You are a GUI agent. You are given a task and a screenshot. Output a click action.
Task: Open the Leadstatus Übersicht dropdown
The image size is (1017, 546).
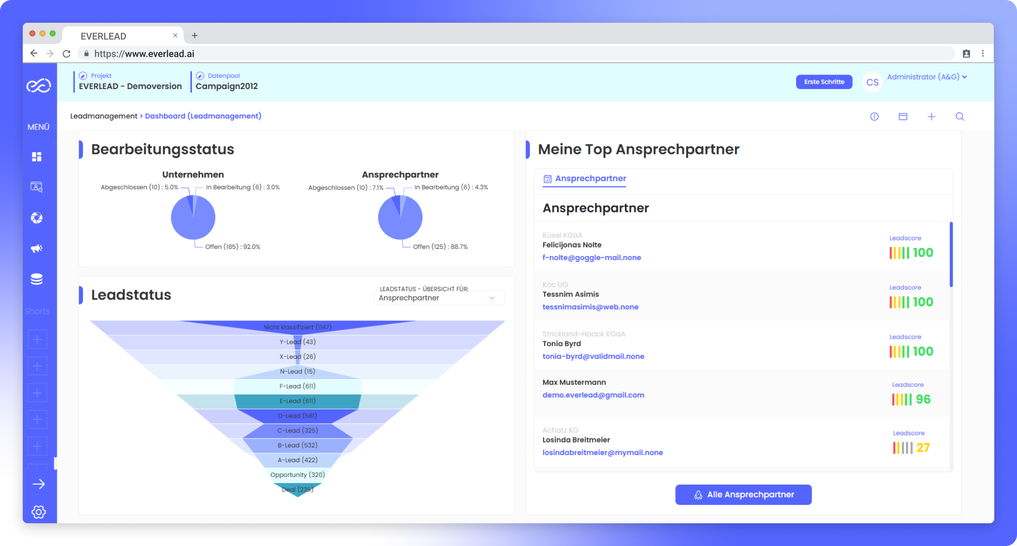click(x=438, y=298)
